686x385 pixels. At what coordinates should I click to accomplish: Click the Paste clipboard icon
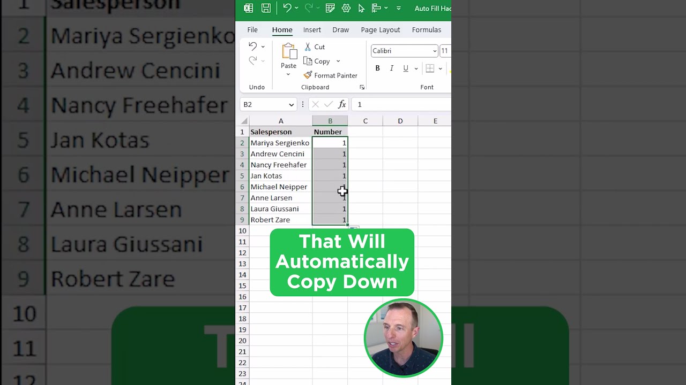289,51
